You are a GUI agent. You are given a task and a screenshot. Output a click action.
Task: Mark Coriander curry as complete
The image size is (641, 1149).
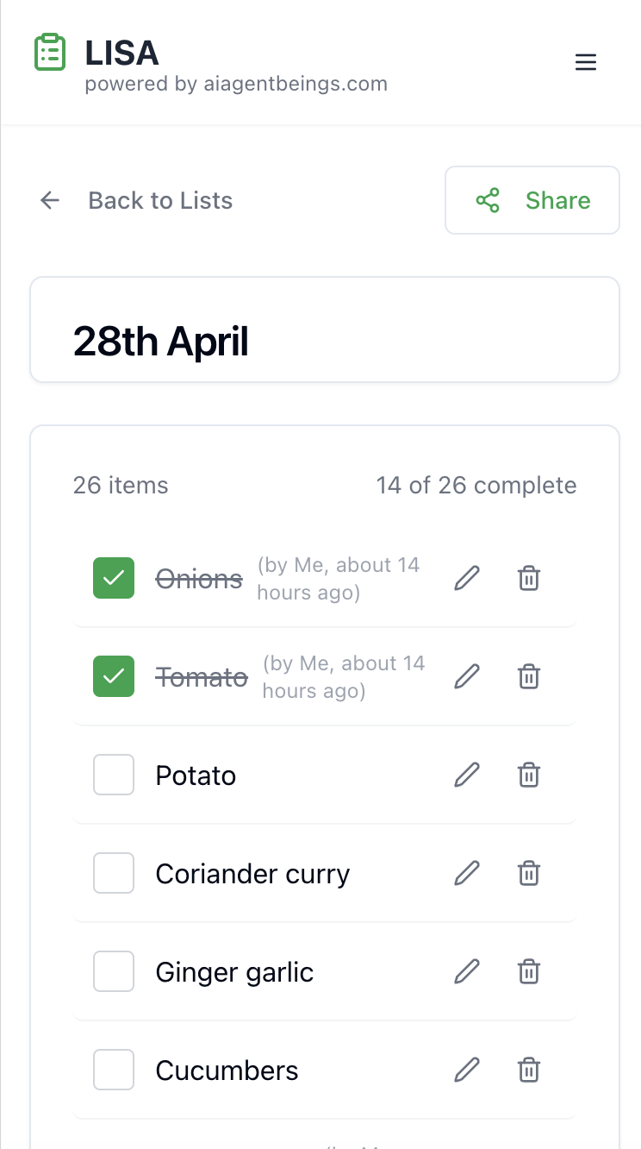click(x=114, y=874)
